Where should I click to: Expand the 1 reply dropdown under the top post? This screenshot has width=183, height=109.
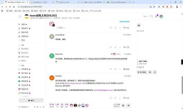(x=60, y=28)
